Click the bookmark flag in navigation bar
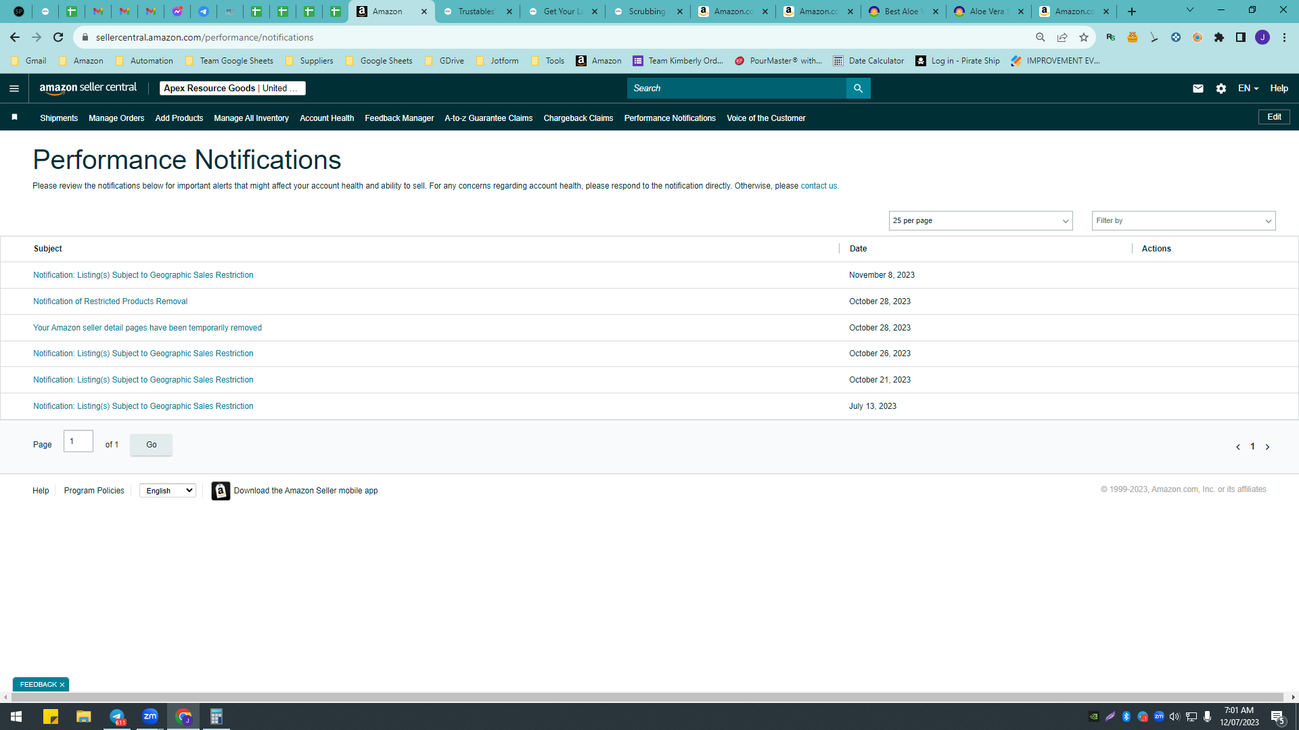Viewport: 1299px width, 730px height. coord(14,118)
